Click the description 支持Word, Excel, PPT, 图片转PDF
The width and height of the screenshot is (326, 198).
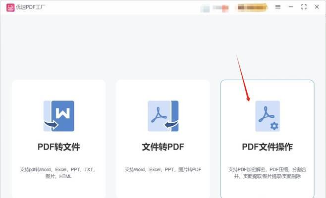coord(163,169)
